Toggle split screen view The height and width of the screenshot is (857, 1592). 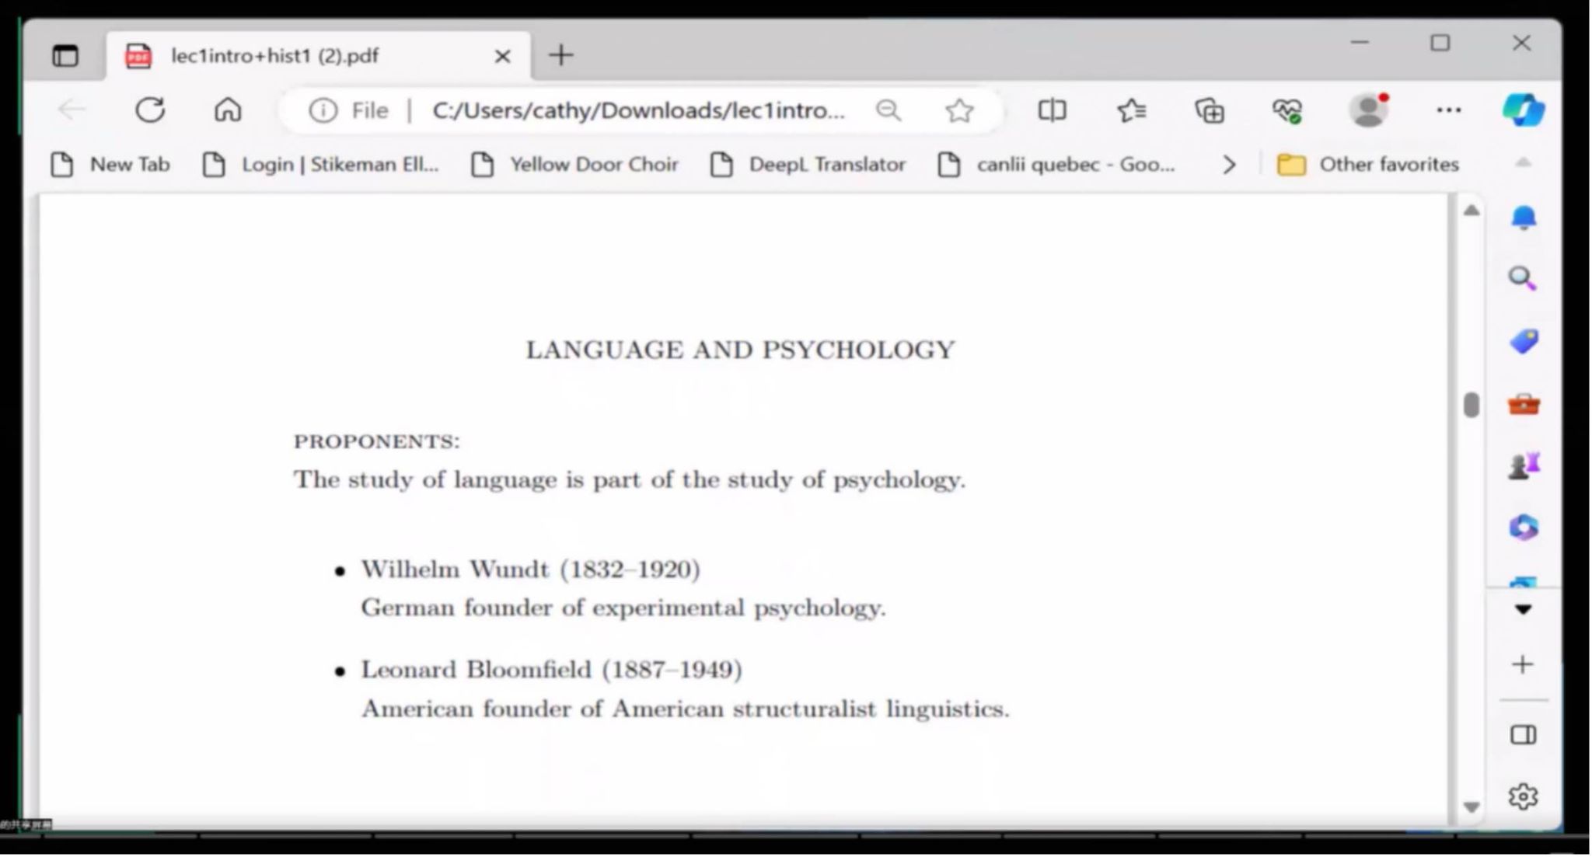pyautogui.click(x=1052, y=110)
